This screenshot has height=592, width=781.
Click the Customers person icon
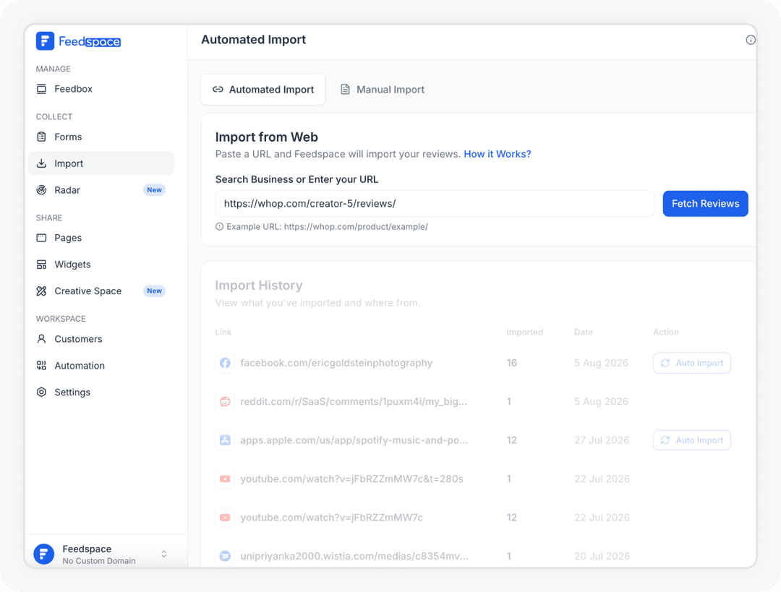click(x=41, y=339)
